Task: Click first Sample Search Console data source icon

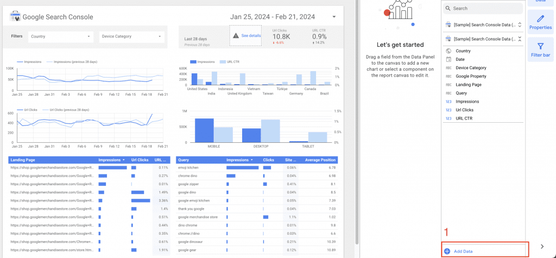Action: 448,25
